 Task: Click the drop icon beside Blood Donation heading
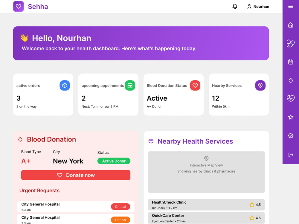click(20, 139)
